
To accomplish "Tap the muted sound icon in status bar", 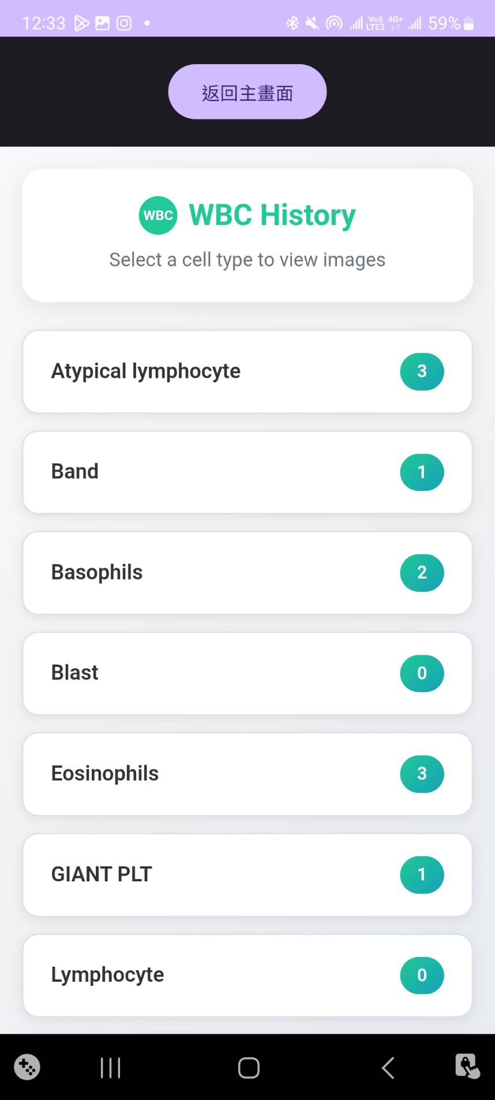I will click(312, 23).
